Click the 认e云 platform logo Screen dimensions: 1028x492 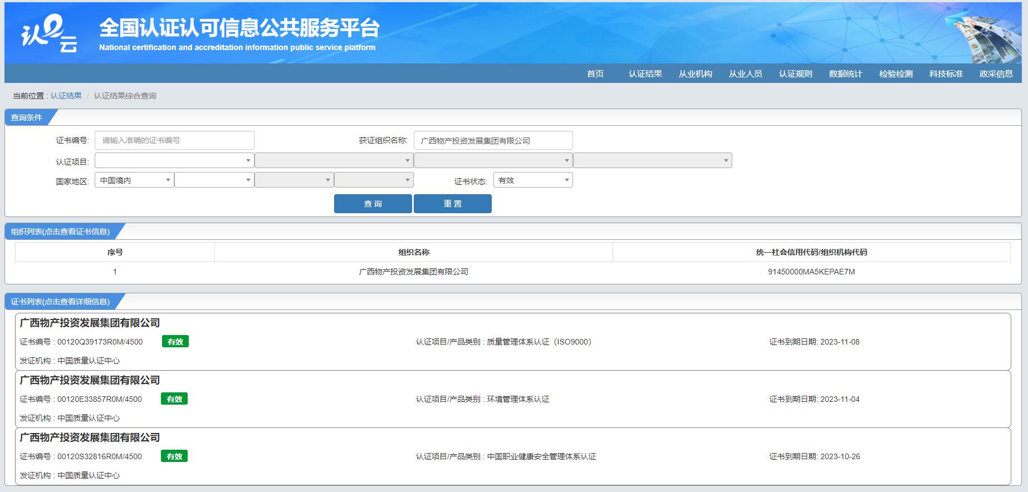click(49, 33)
